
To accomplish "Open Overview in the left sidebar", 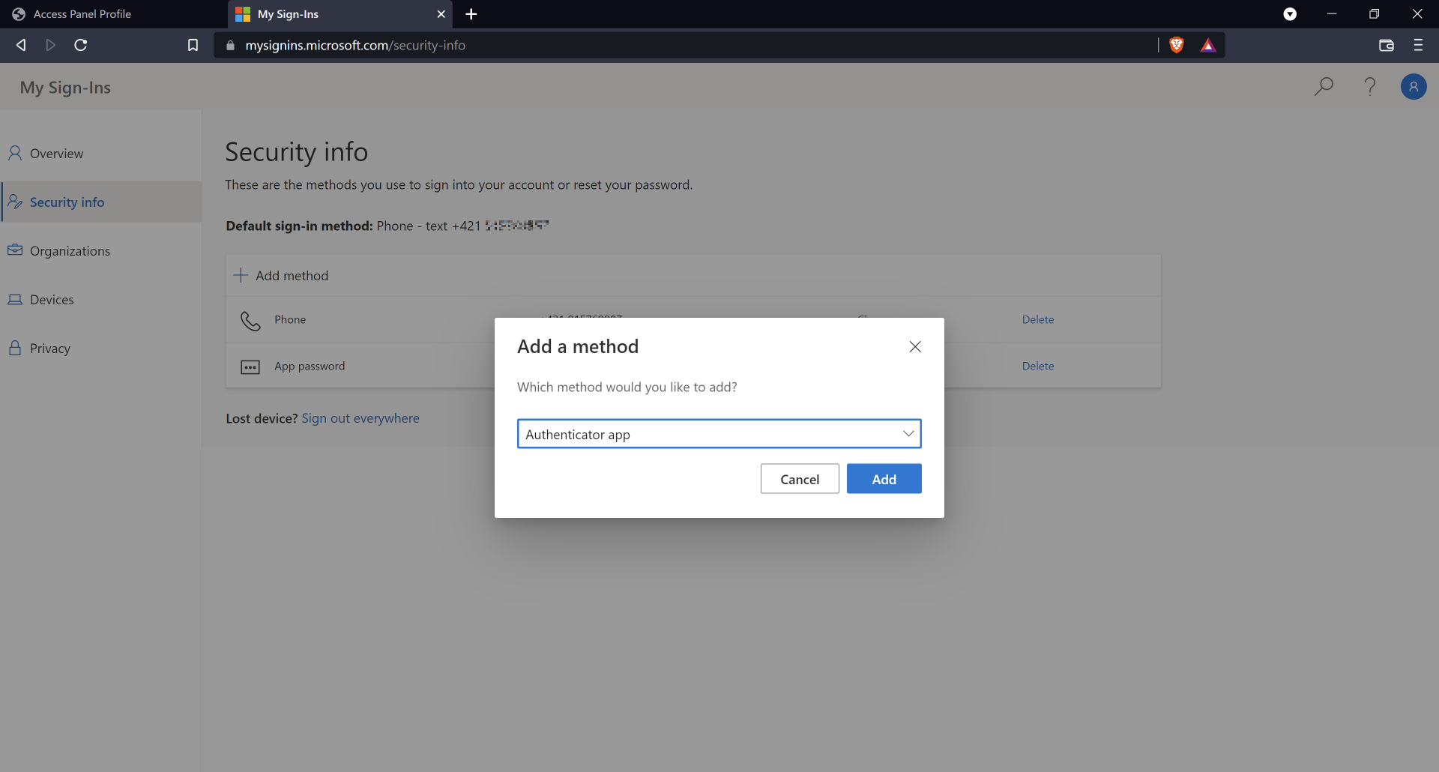I will point(56,154).
